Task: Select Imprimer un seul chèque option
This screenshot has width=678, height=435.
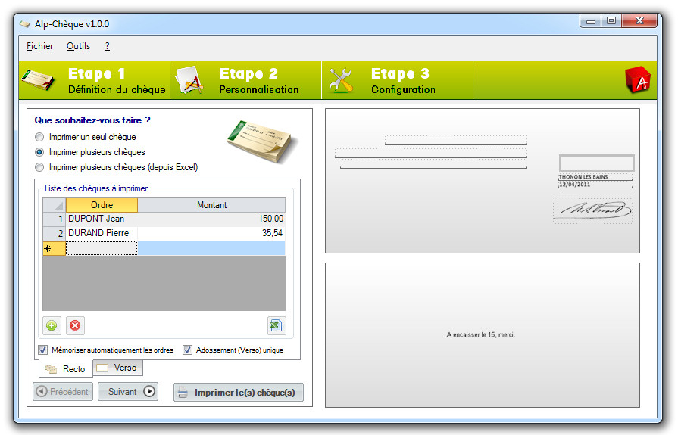Action: (x=39, y=138)
